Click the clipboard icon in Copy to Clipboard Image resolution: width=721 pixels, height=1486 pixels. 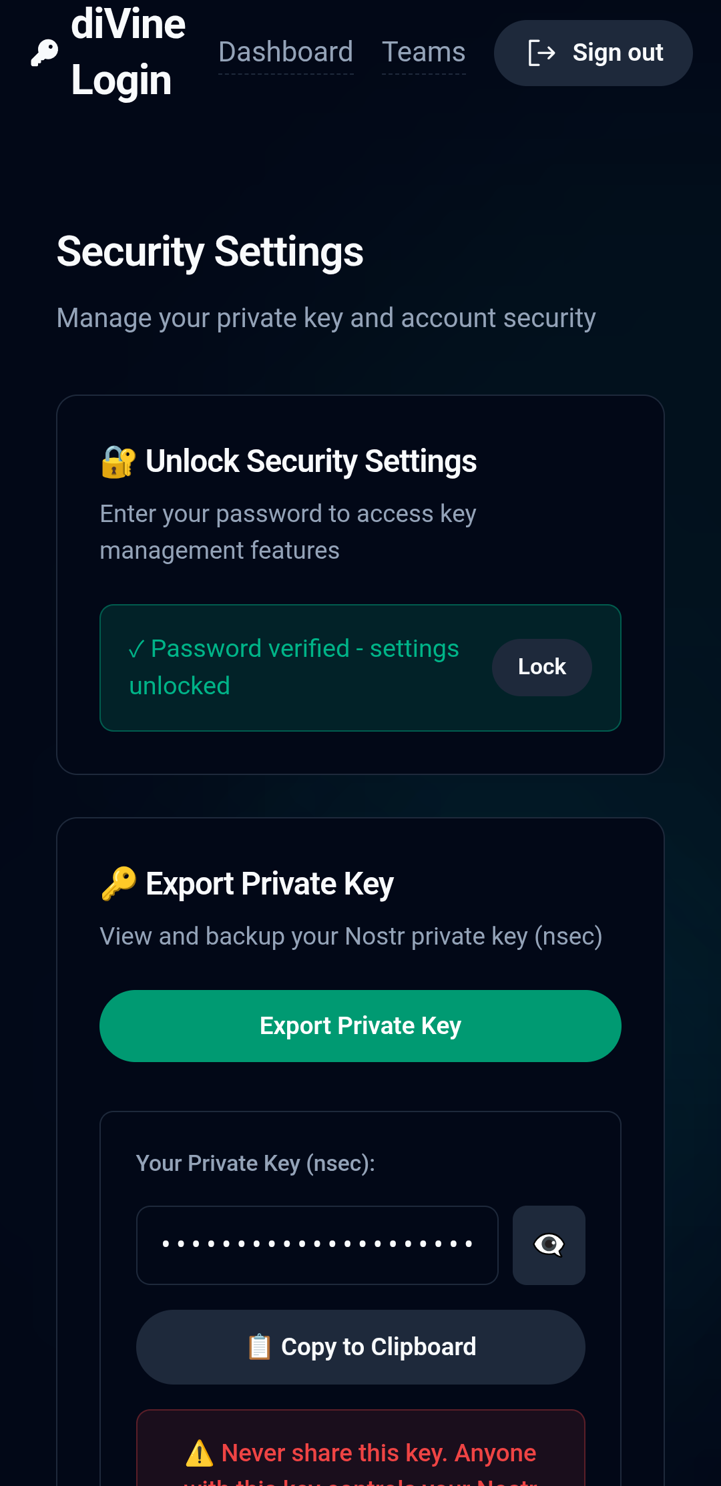(x=260, y=1346)
